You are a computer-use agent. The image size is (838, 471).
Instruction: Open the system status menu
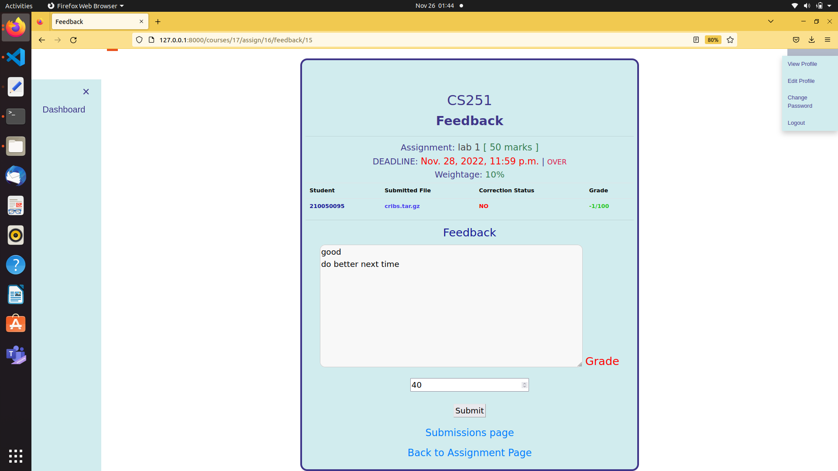click(x=812, y=6)
